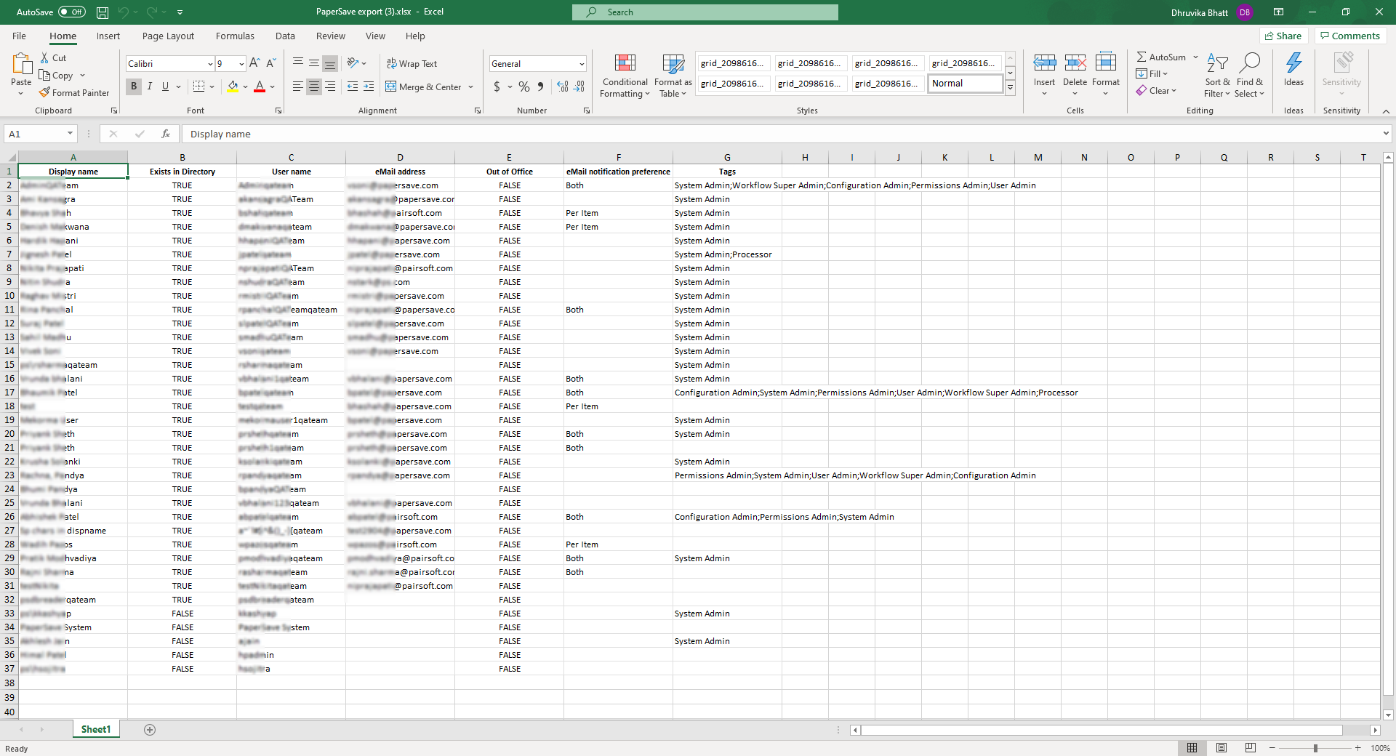Click the Save floppy disk icon
The image size is (1396, 756).
pyautogui.click(x=103, y=12)
